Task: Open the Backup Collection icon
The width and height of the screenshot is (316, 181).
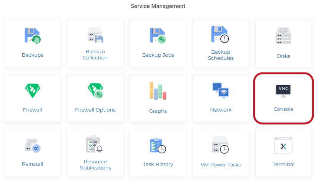Action: click(x=95, y=35)
